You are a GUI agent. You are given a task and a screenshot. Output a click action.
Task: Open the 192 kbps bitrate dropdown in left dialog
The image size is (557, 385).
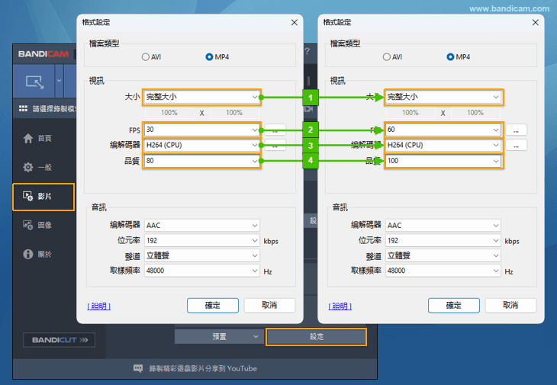pyautogui.click(x=201, y=241)
